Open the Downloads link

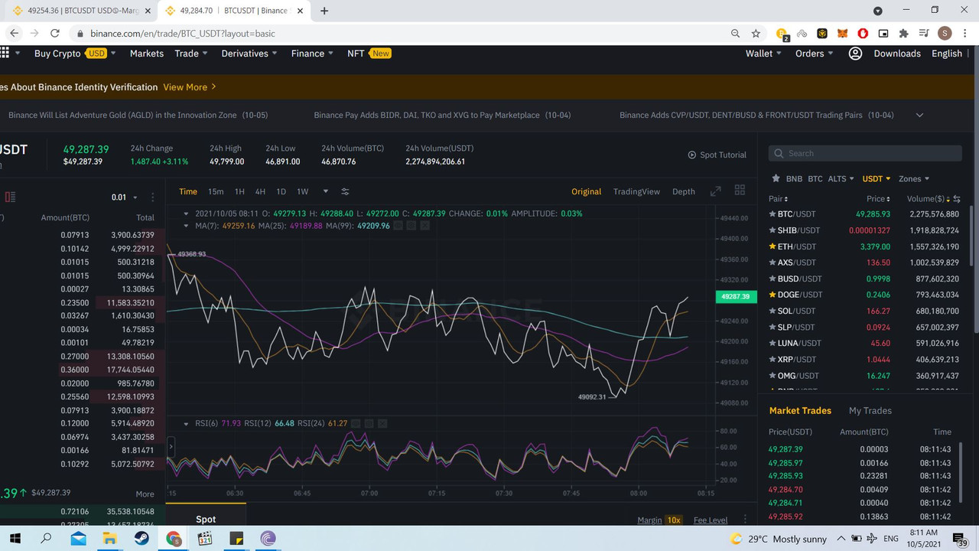pyautogui.click(x=897, y=54)
